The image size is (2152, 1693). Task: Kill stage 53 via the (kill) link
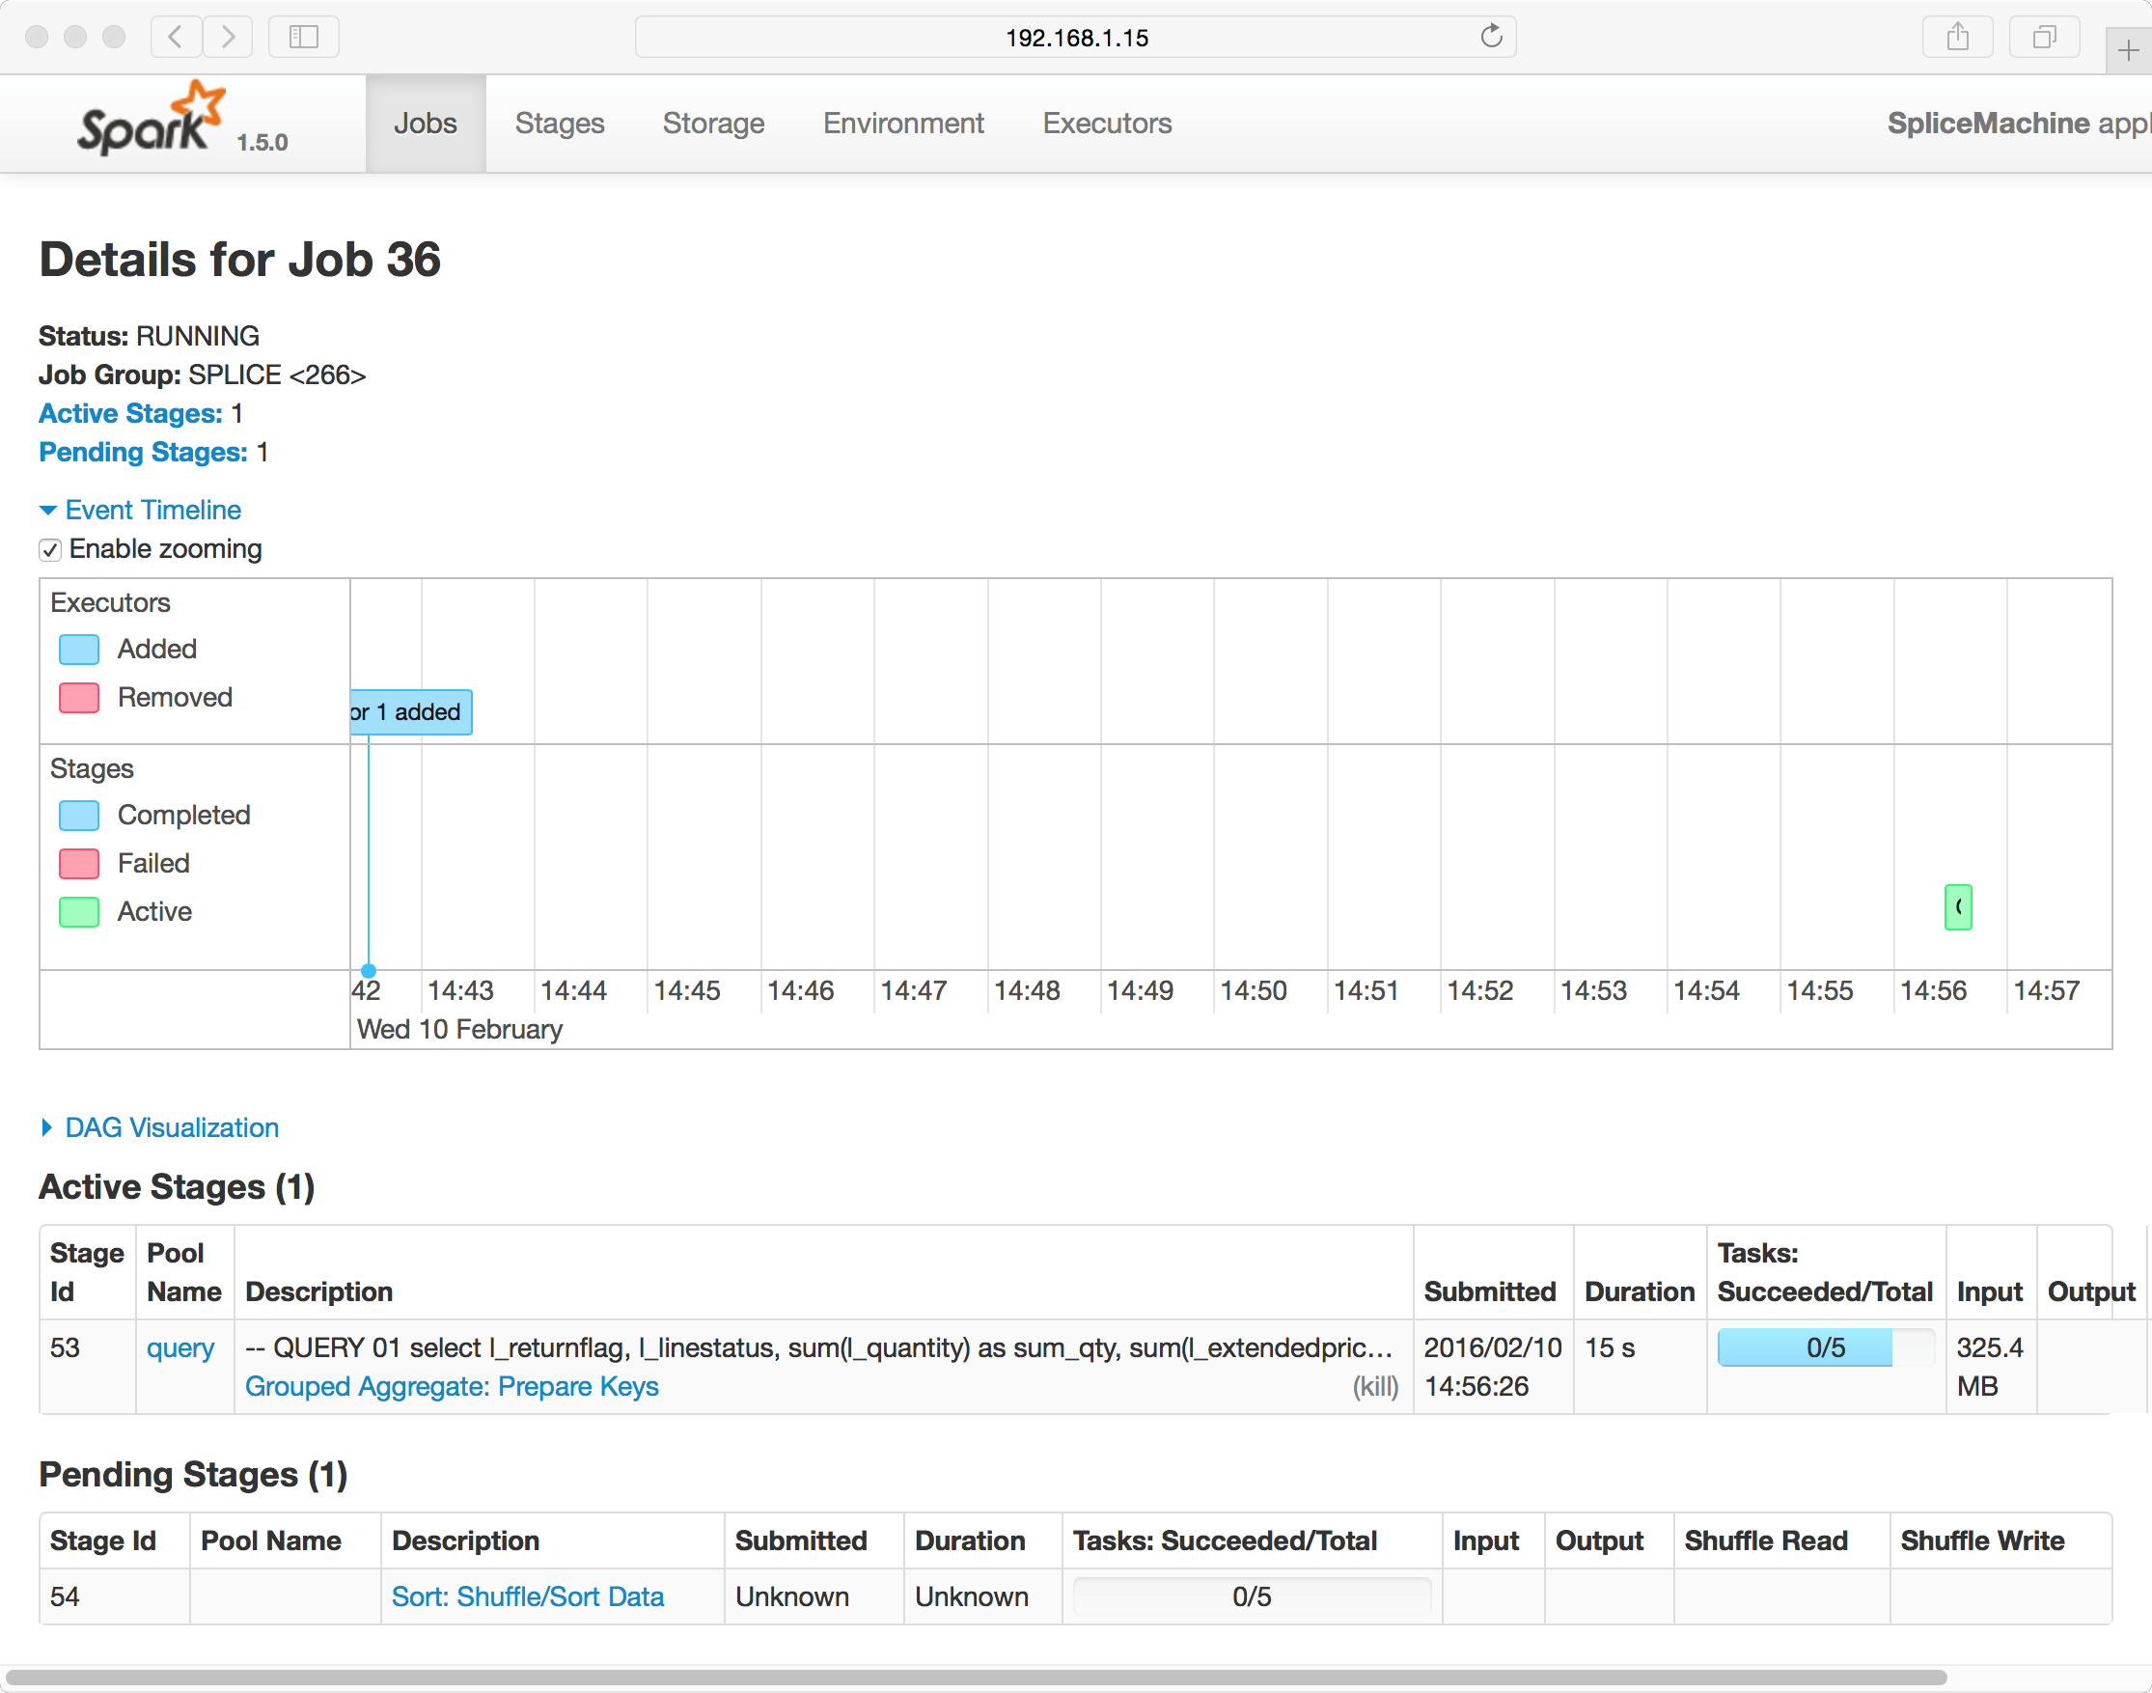(x=1375, y=1386)
